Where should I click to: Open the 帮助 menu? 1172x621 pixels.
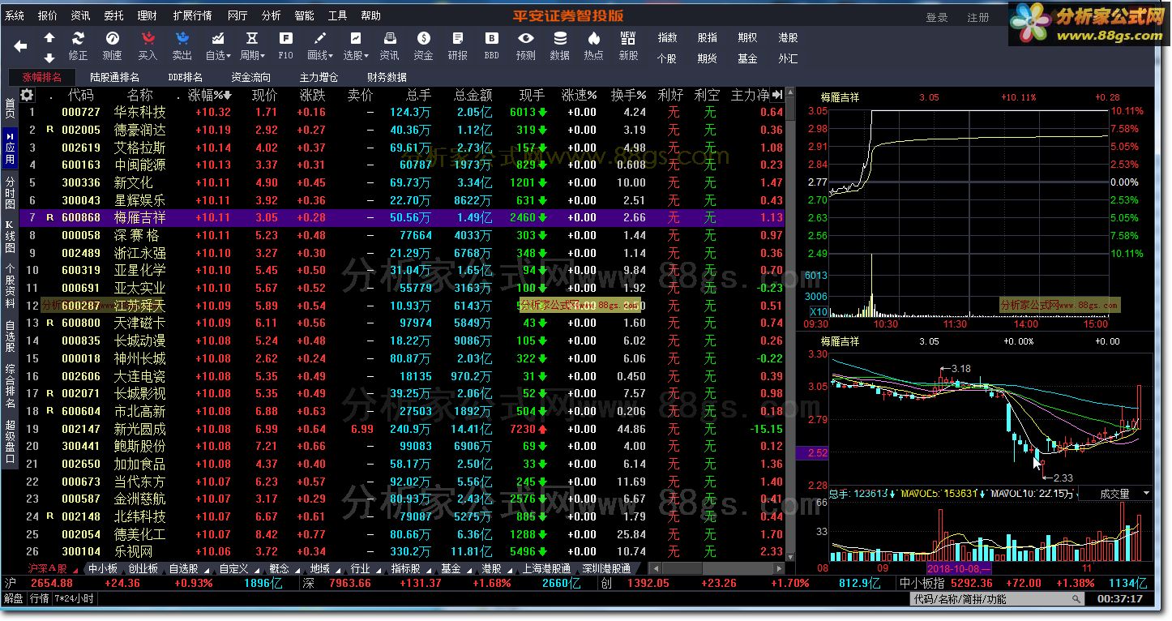pyautogui.click(x=370, y=15)
